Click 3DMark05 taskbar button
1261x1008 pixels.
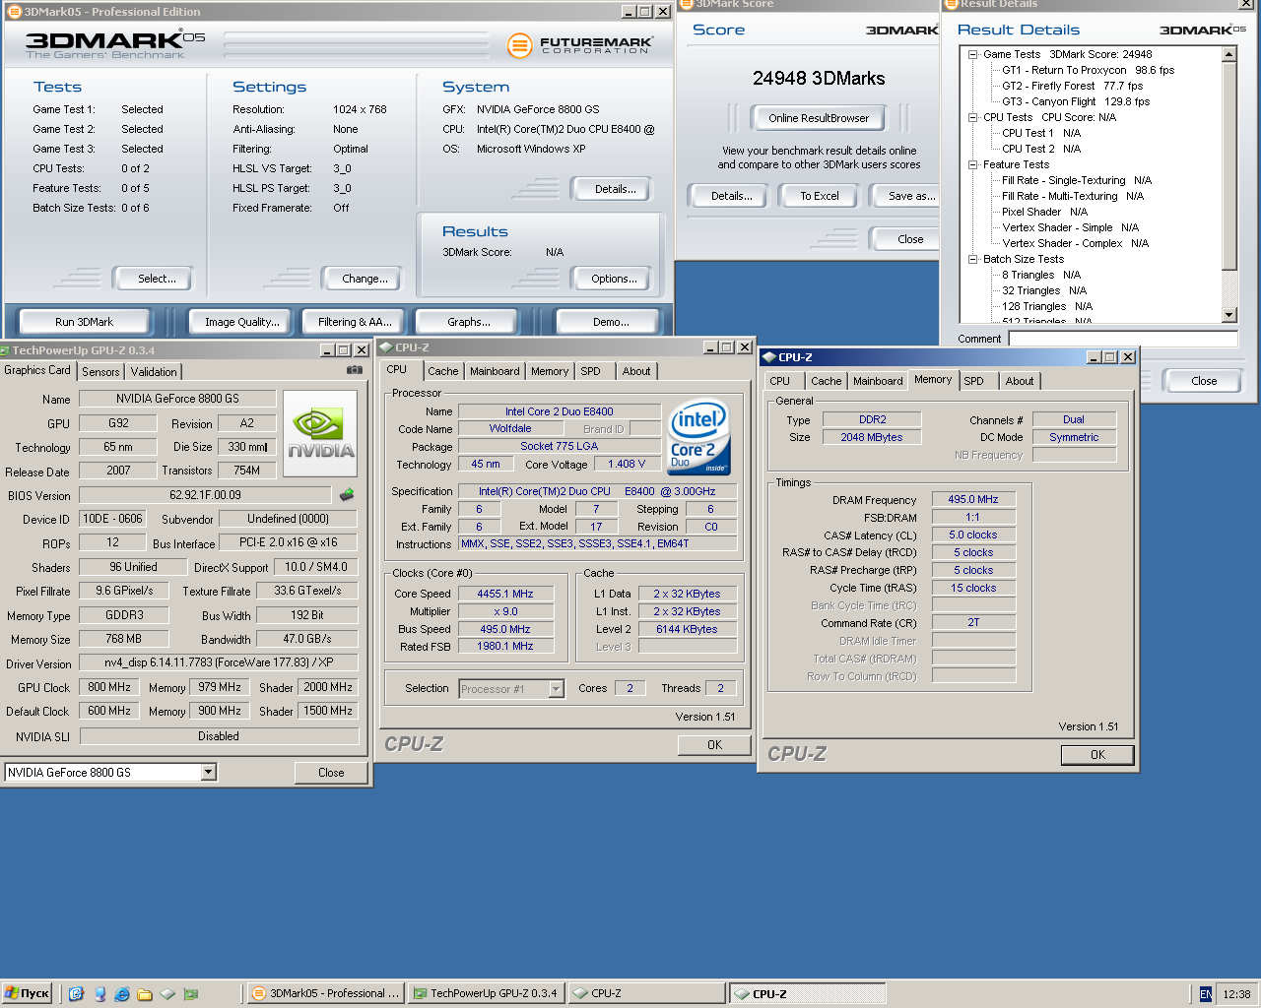pyautogui.click(x=325, y=994)
